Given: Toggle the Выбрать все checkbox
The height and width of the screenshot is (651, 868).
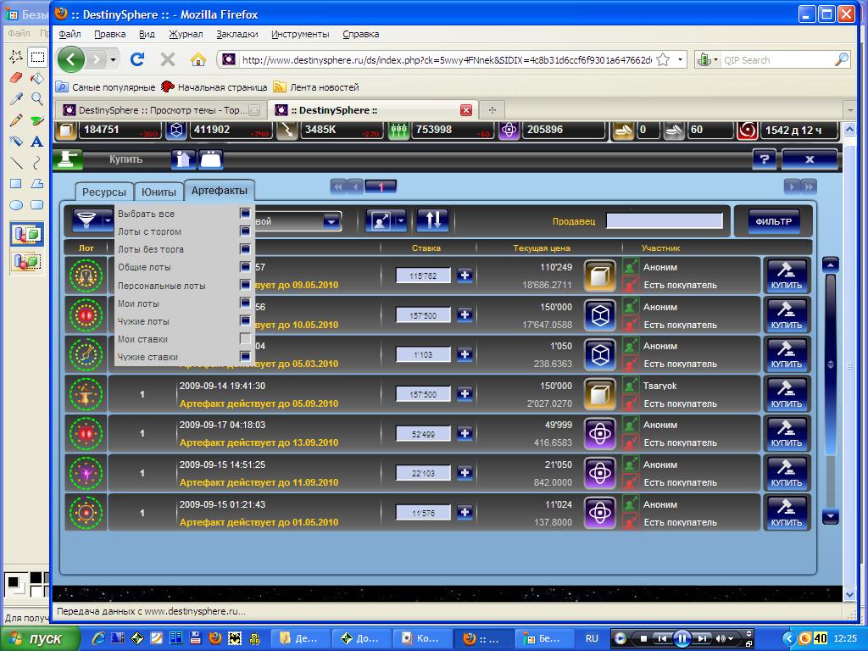Looking at the screenshot, I should [x=245, y=213].
